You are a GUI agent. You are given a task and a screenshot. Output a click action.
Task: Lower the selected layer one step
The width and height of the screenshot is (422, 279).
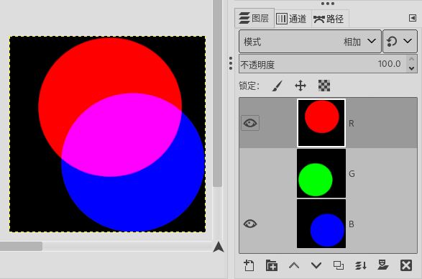(316, 265)
